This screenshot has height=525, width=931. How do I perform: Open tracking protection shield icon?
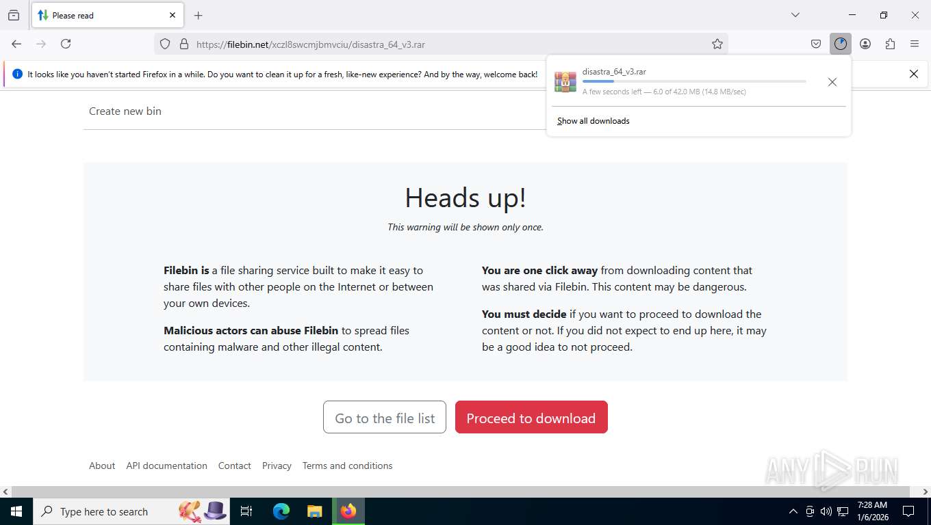coord(165,44)
